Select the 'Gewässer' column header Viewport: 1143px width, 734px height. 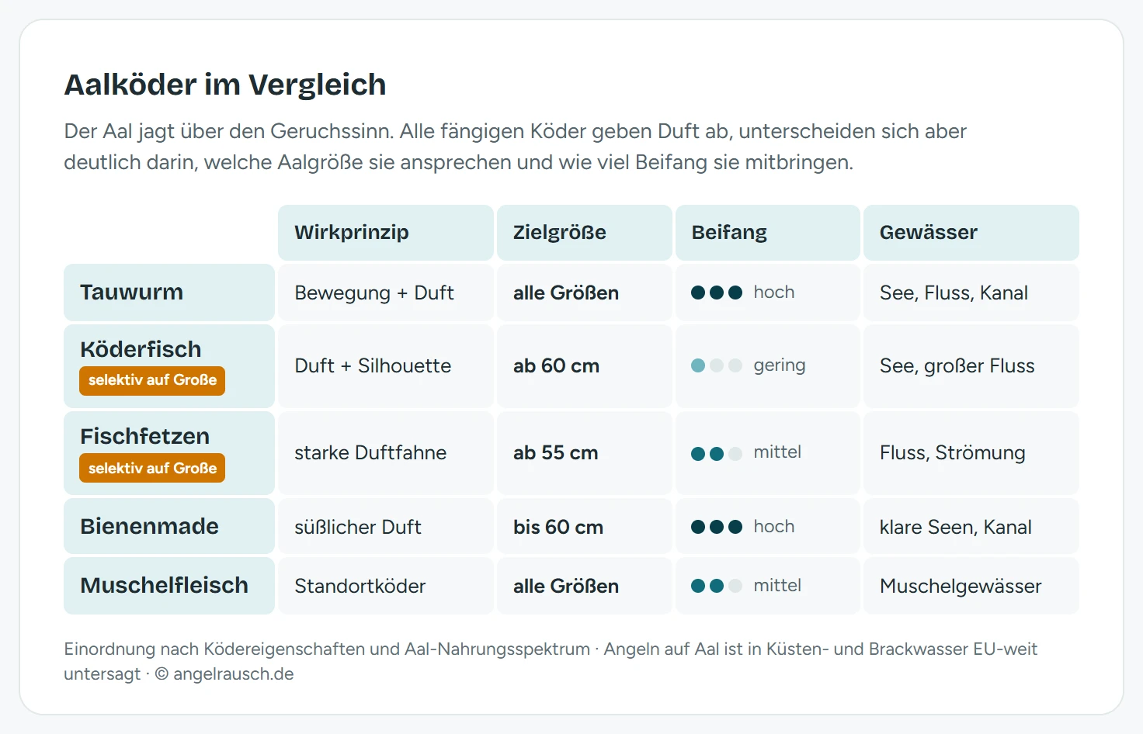[x=971, y=233]
